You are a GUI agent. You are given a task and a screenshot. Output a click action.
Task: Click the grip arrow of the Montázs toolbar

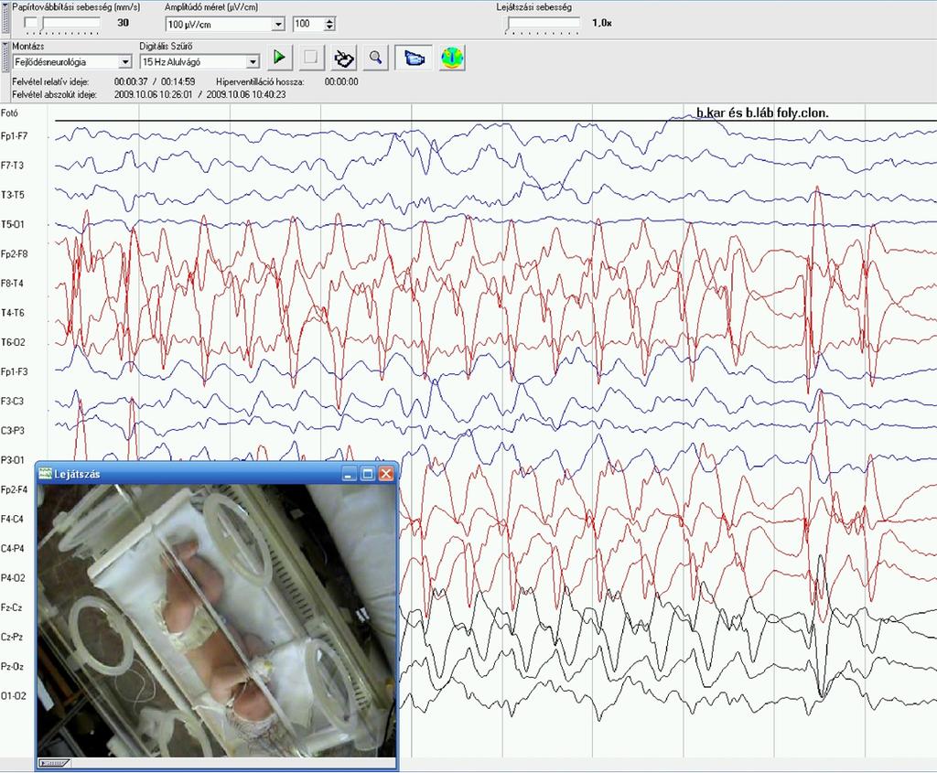point(5,45)
